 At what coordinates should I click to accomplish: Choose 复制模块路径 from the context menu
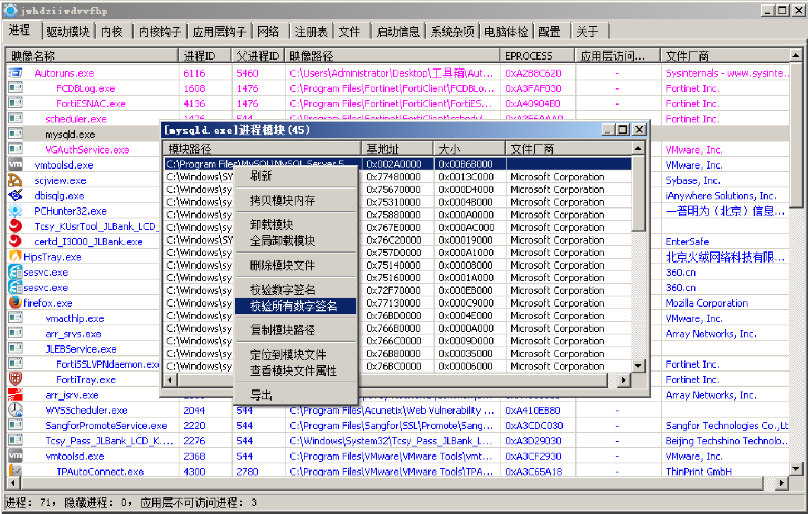coord(295,330)
